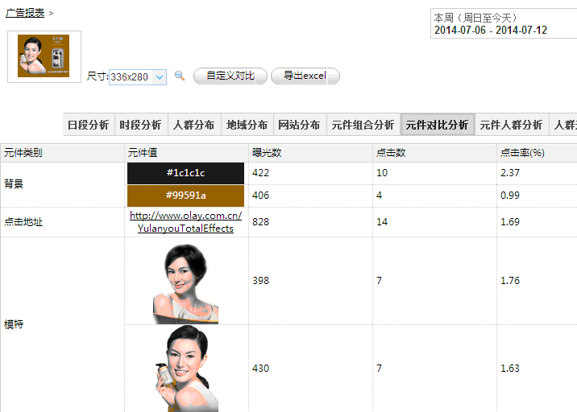Screen dimensions: 577x412
Task: Switch to the 地域分布 tab
Action: click(247, 125)
